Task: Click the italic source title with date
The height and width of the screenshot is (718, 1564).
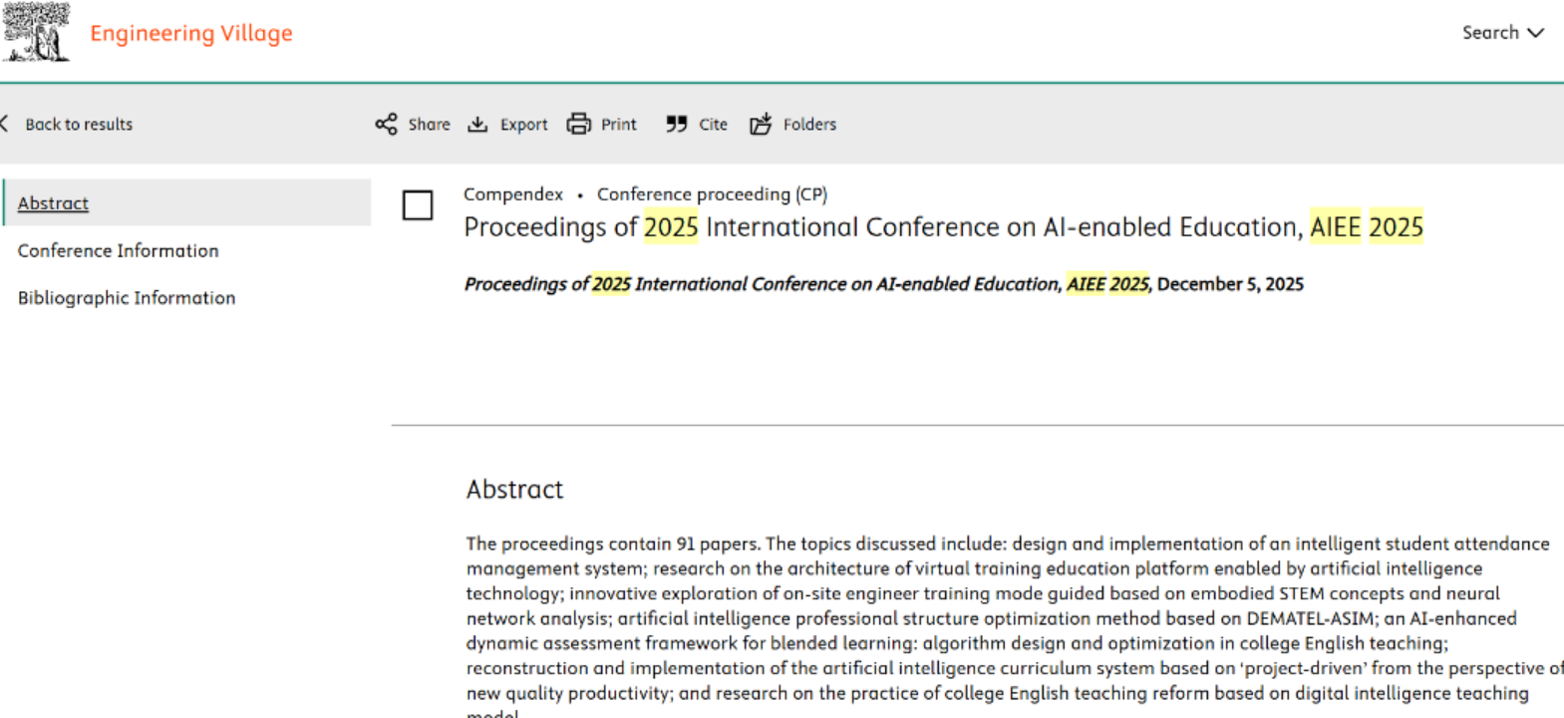Action: pos(883,284)
